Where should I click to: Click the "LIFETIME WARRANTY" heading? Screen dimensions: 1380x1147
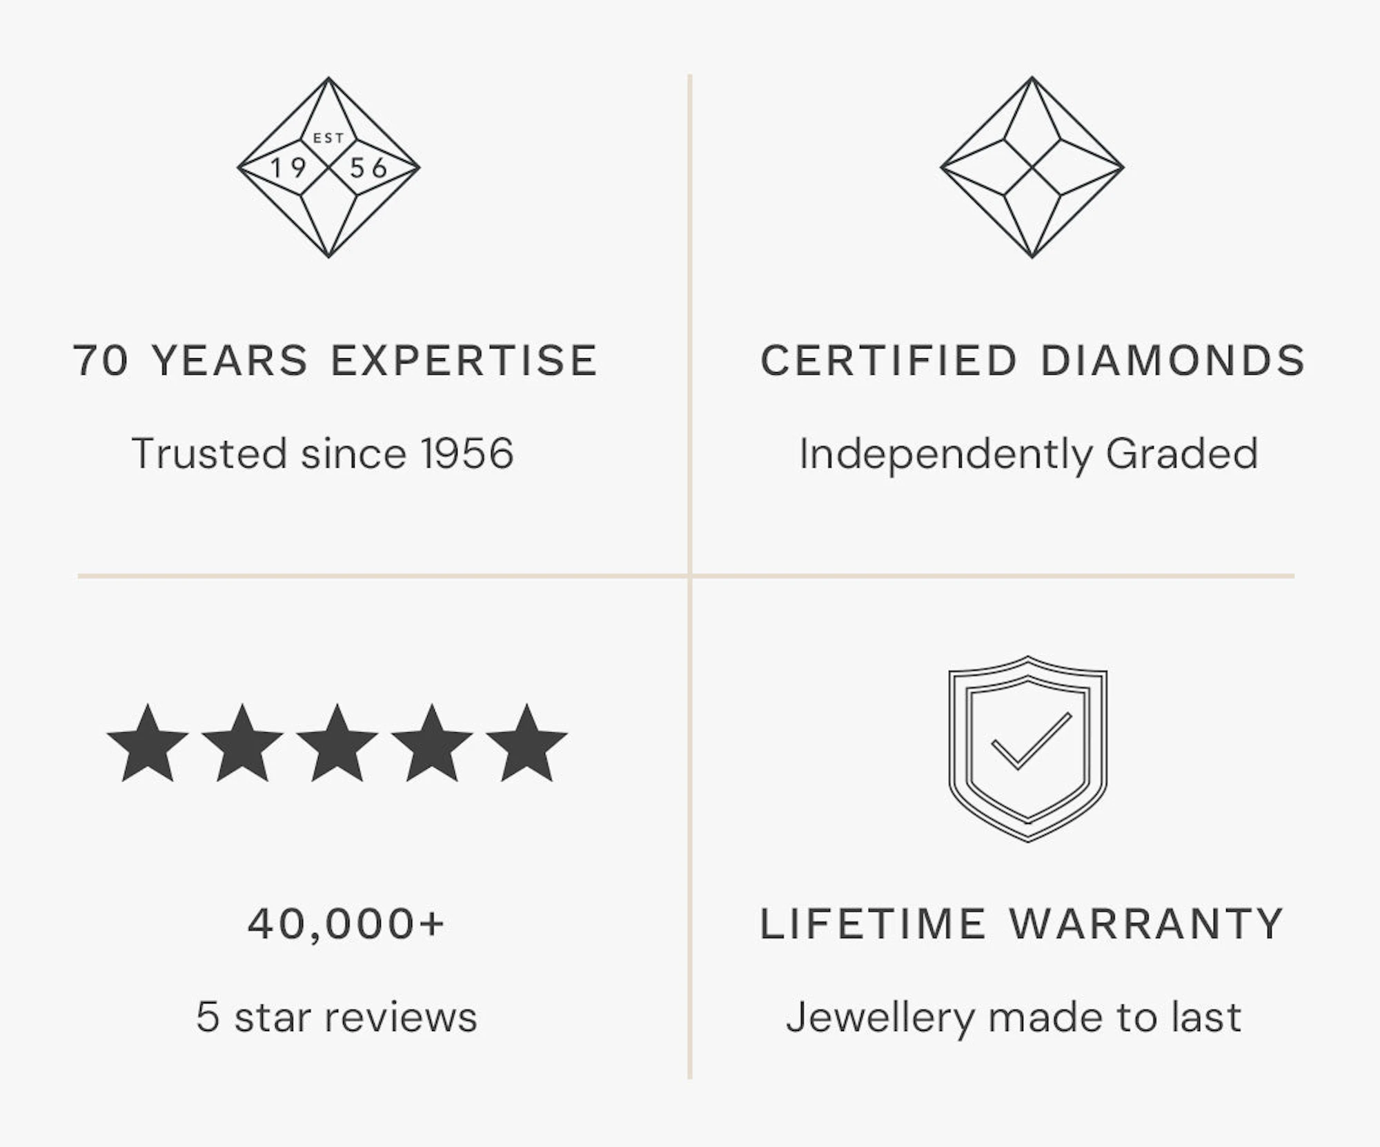pyautogui.click(x=1021, y=923)
